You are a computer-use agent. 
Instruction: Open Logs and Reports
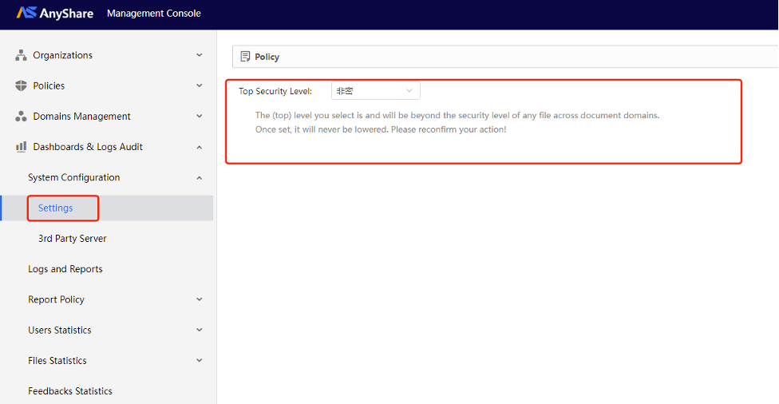(x=65, y=269)
